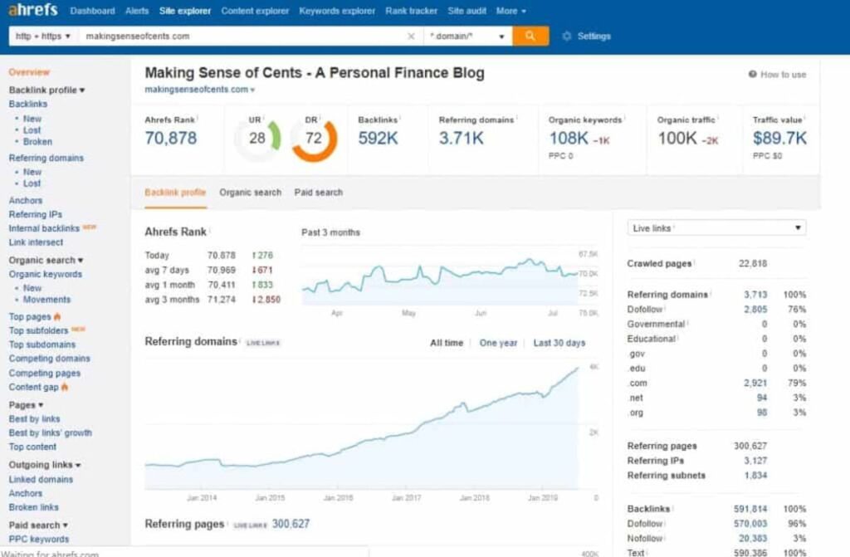Open the Top subfolders sidebar link
Viewport: 850px width, 557px height.
pos(38,331)
